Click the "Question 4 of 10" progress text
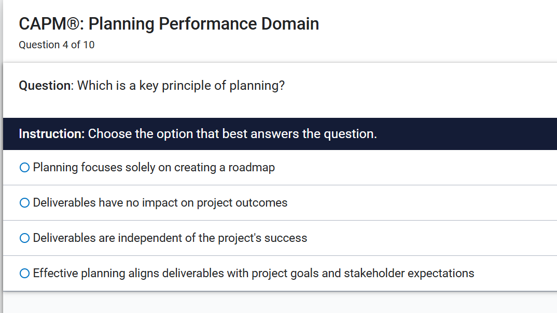 (57, 45)
